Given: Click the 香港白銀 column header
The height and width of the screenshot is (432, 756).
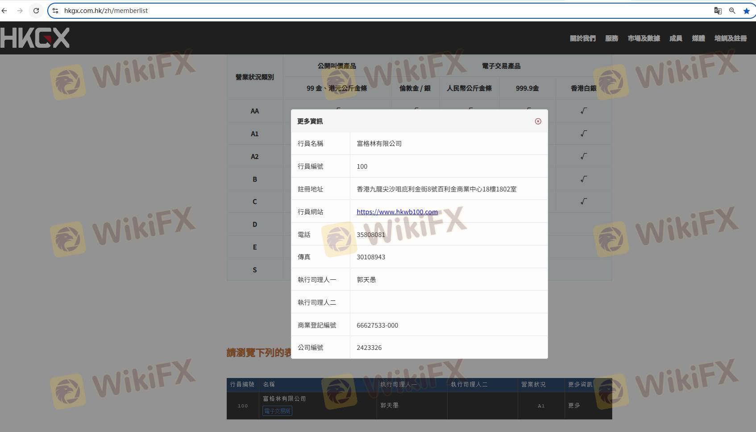Looking at the screenshot, I should [584, 88].
